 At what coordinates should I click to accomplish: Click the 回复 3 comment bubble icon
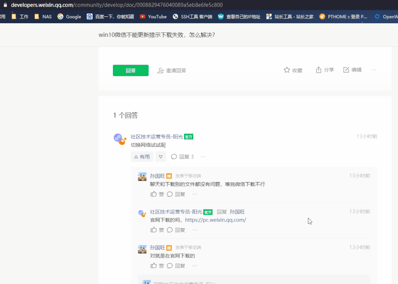point(174,157)
